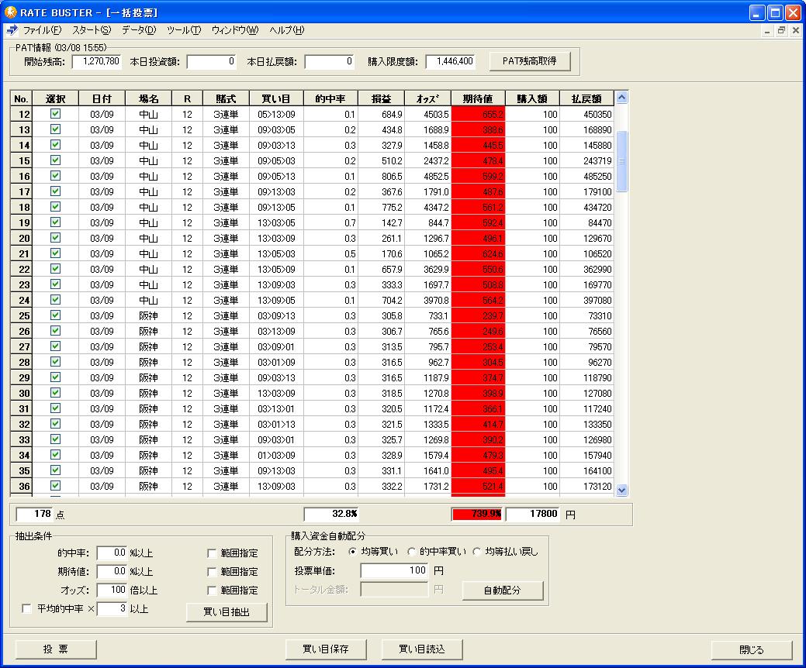This screenshot has width=806, height=668.
Task: Click the 178 点 count field
Action: (34, 514)
